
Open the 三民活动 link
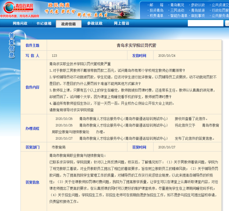tap(177, 10)
